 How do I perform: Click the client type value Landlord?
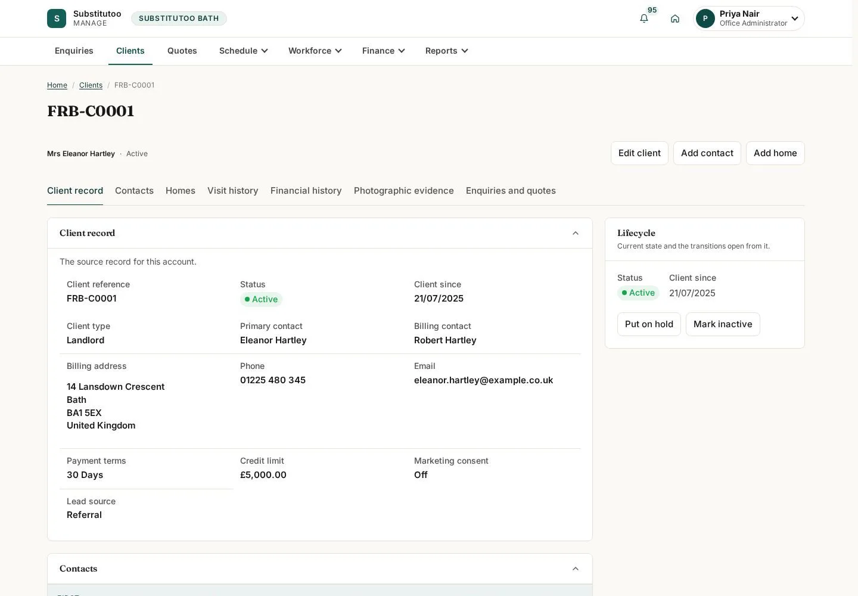[x=85, y=340]
